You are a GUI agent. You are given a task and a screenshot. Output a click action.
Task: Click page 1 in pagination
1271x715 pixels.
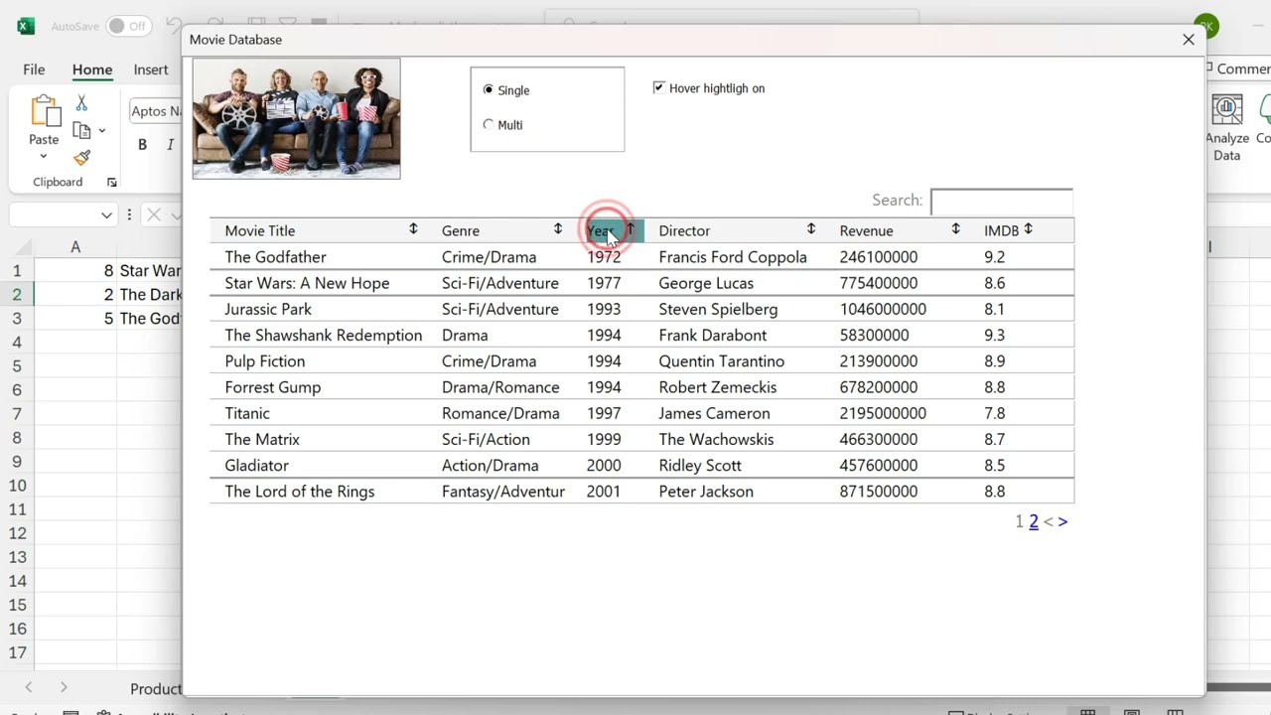(x=1019, y=521)
